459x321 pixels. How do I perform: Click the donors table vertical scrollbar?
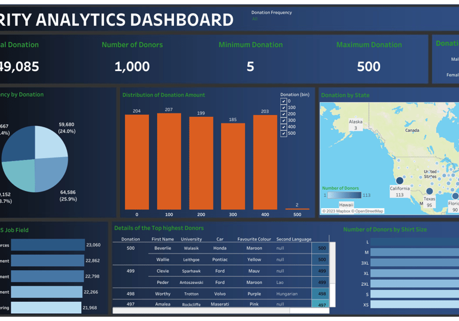click(332, 274)
